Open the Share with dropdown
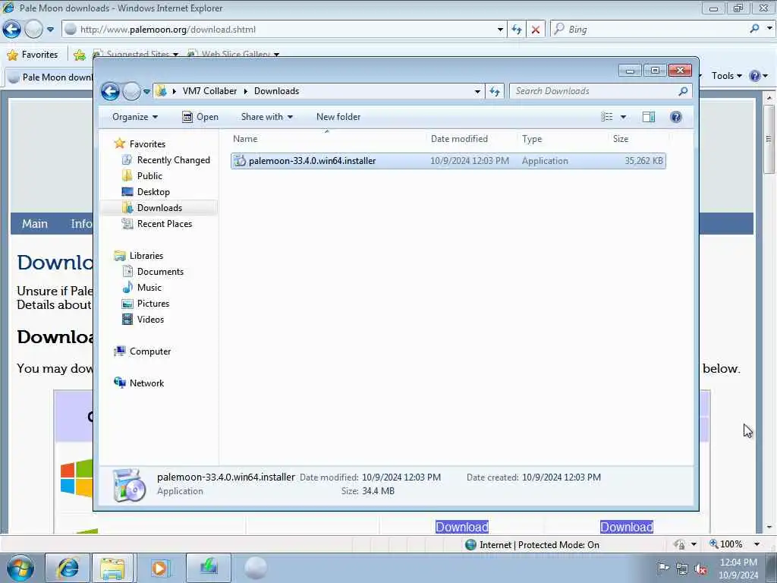777x583 pixels. [x=266, y=117]
